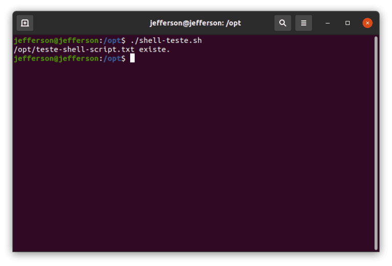Click the terminal vertical scrollbar
The width and height of the screenshot is (392, 266).
(x=376, y=143)
